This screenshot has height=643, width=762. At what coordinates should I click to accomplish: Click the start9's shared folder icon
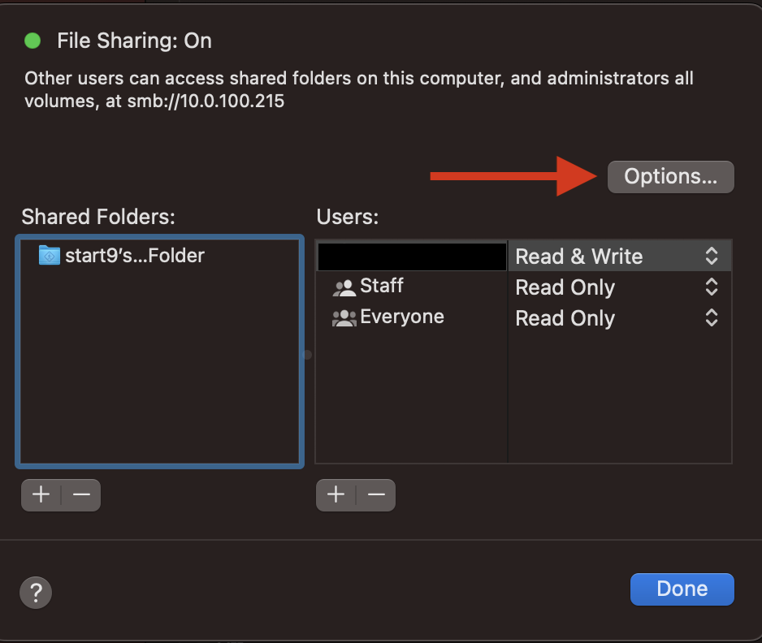(50, 256)
